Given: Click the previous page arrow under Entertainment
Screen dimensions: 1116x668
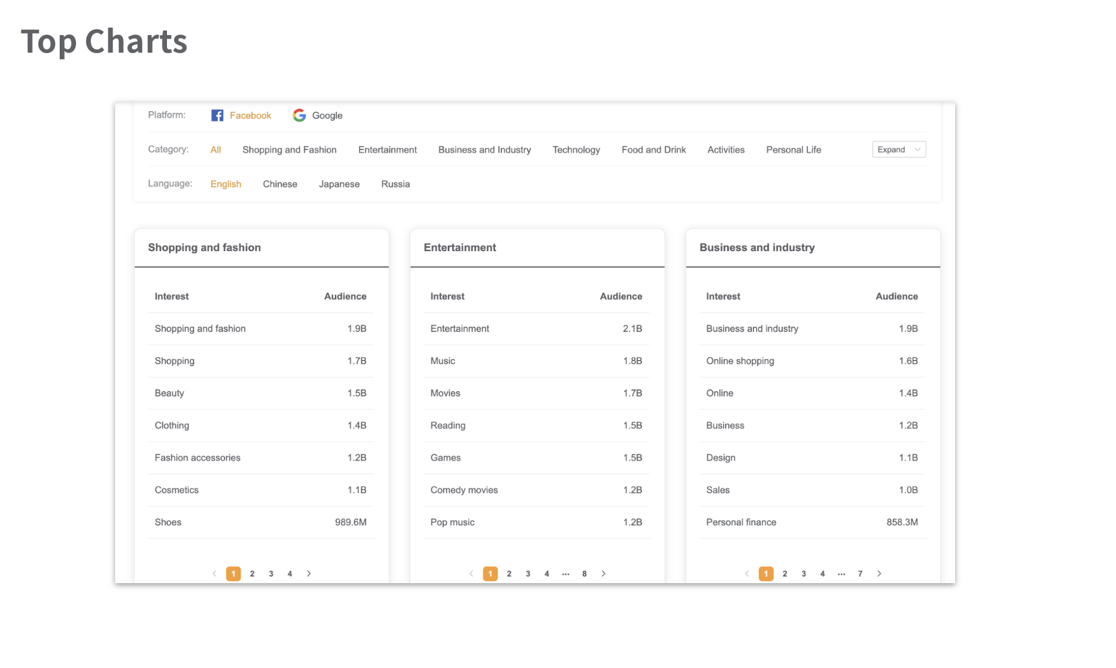Looking at the screenshot, I should (x=471, y=573).
